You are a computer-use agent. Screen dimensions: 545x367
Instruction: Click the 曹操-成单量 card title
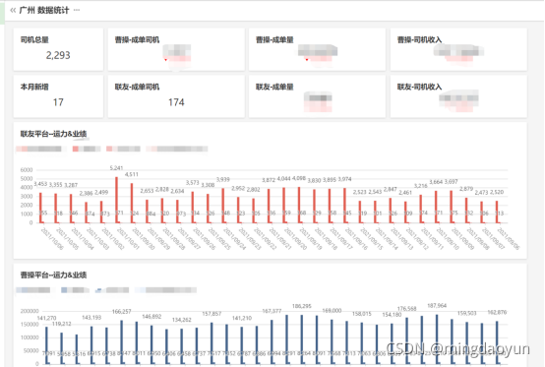click(274, 39)
